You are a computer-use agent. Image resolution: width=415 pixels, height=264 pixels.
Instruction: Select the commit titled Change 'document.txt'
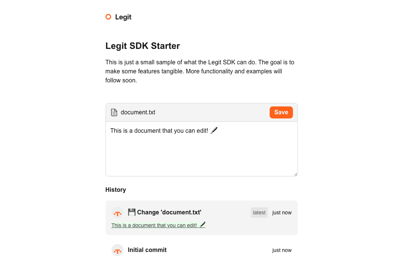(x=169, y=212)
